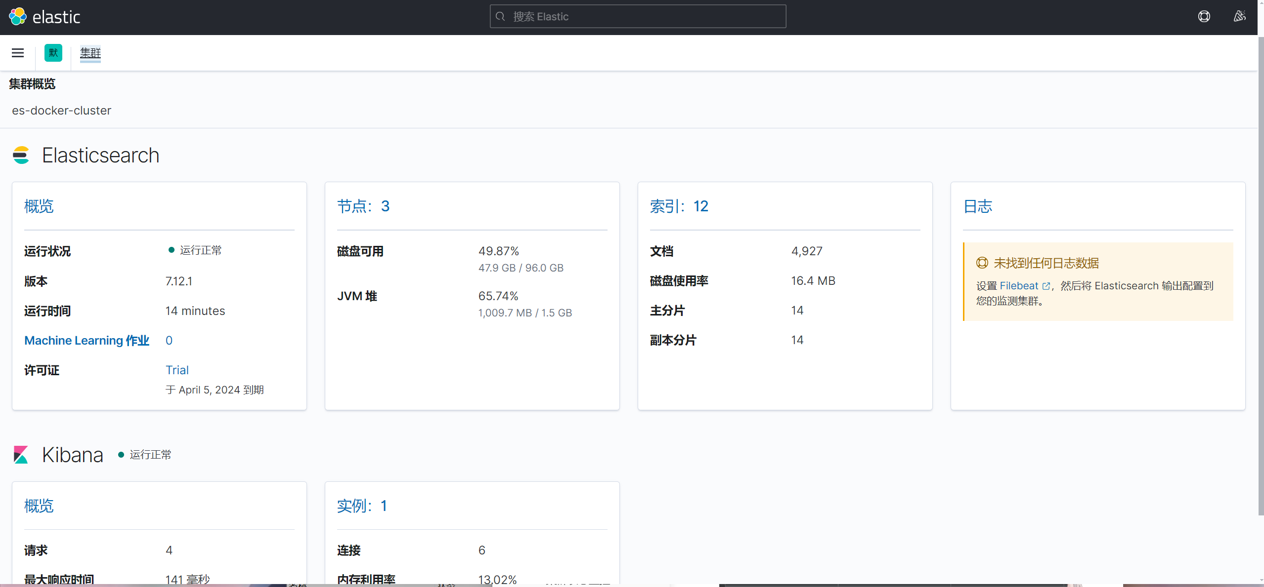
Task: Click the Trial license link
Action: 177,370
